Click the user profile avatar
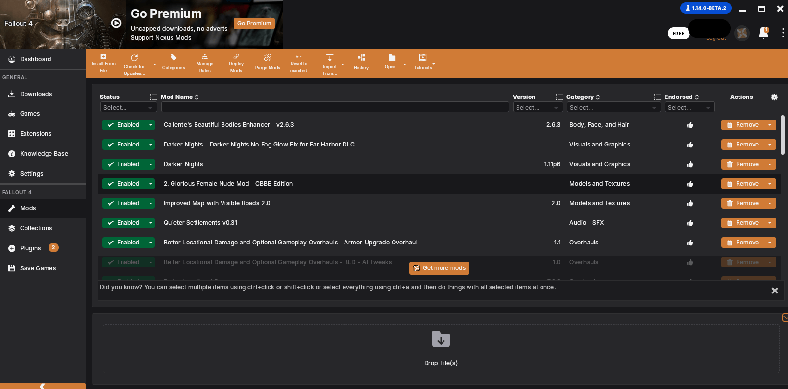This screenshot has width=788, height=389. 742,33
